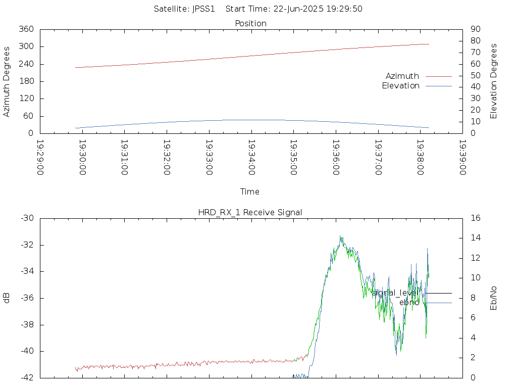Click the 20 tick on Elevation axis
This screenshot has width=517, height=388.
(476, 110)
